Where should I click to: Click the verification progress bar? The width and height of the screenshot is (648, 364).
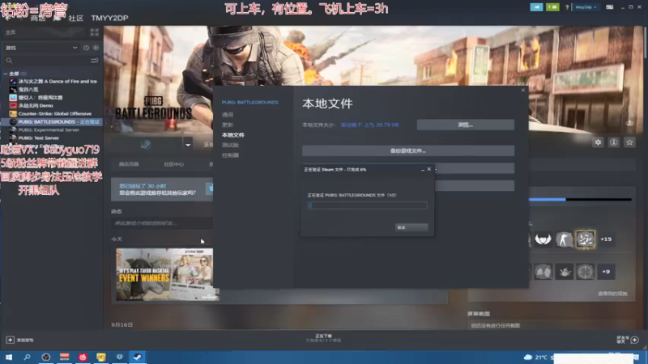[x=368, y=205]
